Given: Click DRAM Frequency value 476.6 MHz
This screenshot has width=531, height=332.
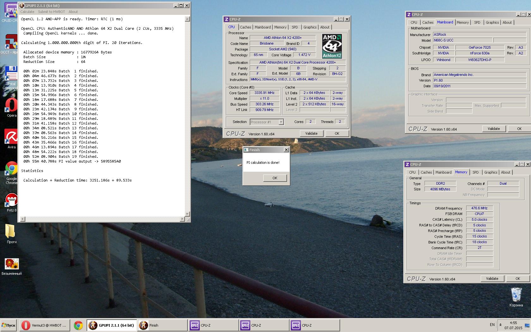Looking at the screenshot, I should coord(479,208).
